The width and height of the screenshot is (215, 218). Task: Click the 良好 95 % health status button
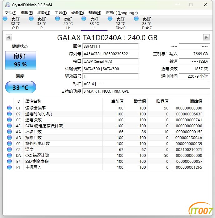21,60
